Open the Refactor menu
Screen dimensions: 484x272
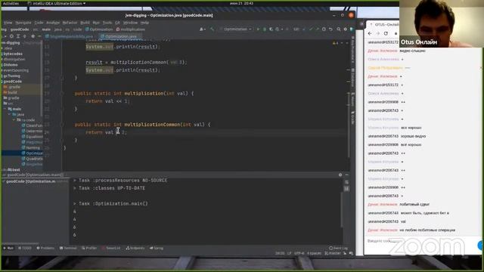(70, 23)
